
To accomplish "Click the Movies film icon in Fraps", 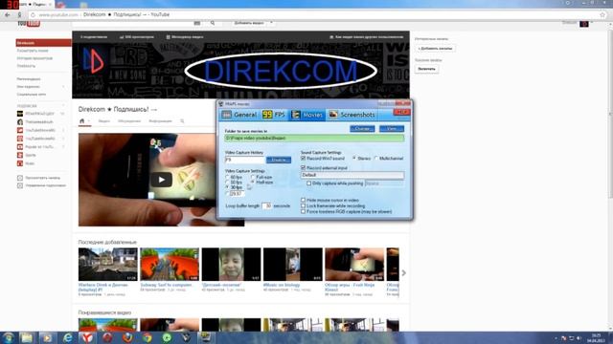I will tap(296, 115).
